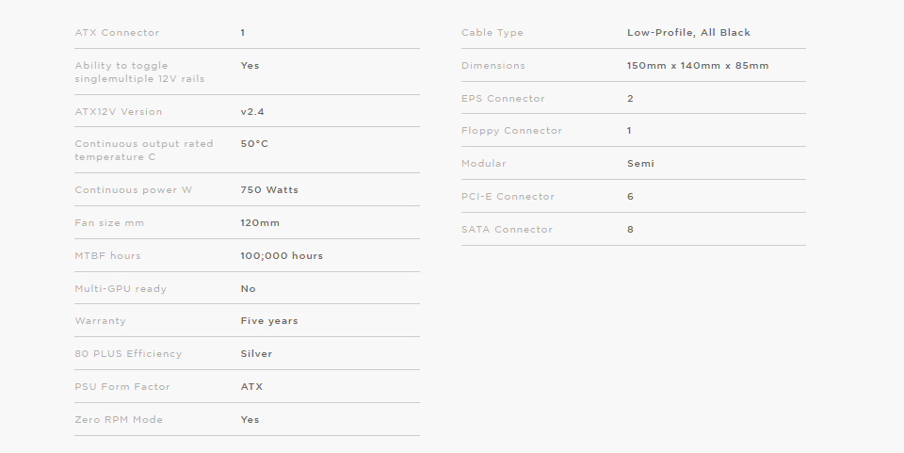Click the SATA Connector label

pyautogui.click(x=507, y=230)
